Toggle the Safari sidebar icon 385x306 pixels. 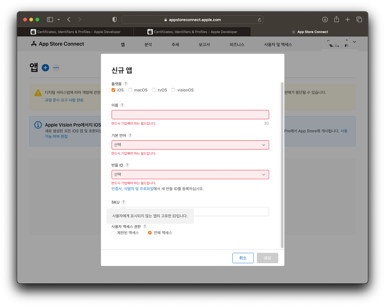pyautogui.click(x=50, y=20)
